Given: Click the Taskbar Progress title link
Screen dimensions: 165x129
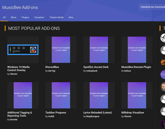Looking at the screenshot, I should 56,113.
